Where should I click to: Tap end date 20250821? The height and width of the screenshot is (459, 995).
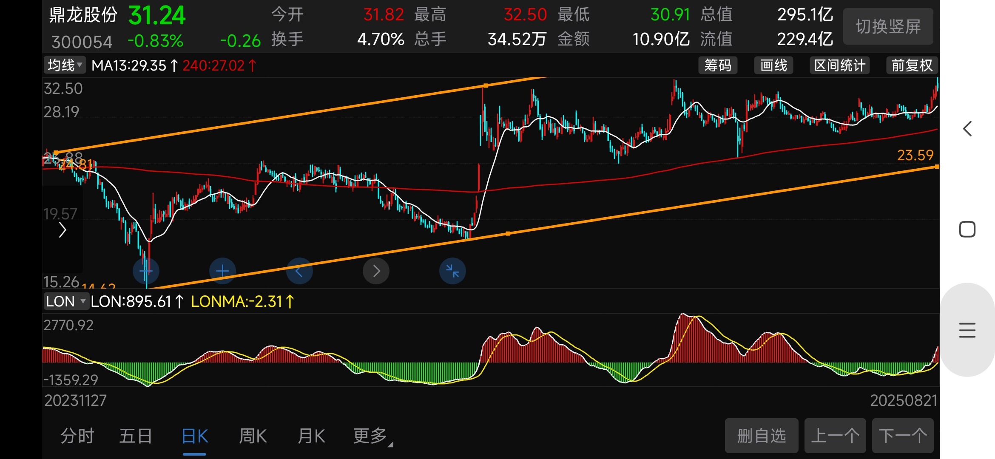pyautogui.click(x=904, y=400)
